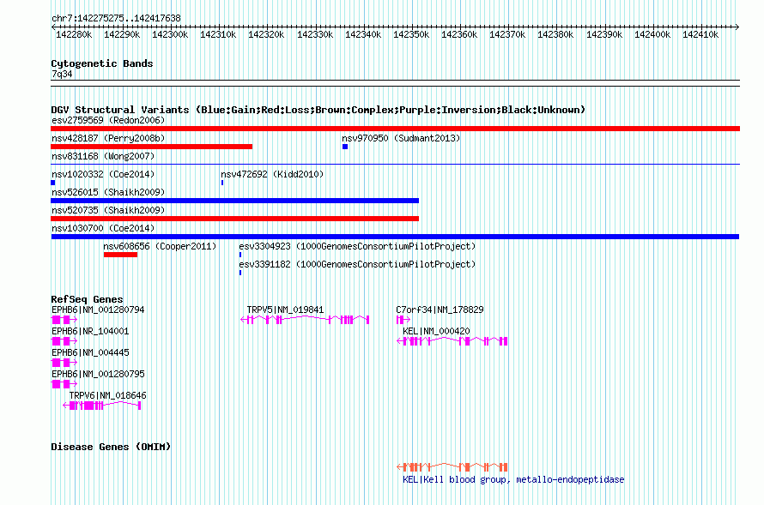764x505 pixels.
Task: Click the esv2759569 (Redon2006) red loss bar
Action: (x=395, y=129)
